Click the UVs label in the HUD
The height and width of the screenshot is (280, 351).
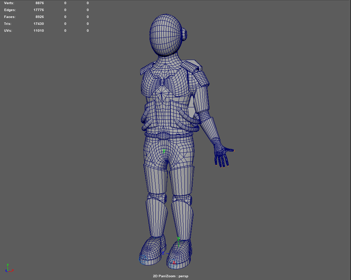(x=8, y=31)
